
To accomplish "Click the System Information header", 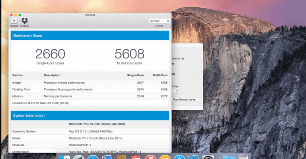I will [x=90, y=116].
